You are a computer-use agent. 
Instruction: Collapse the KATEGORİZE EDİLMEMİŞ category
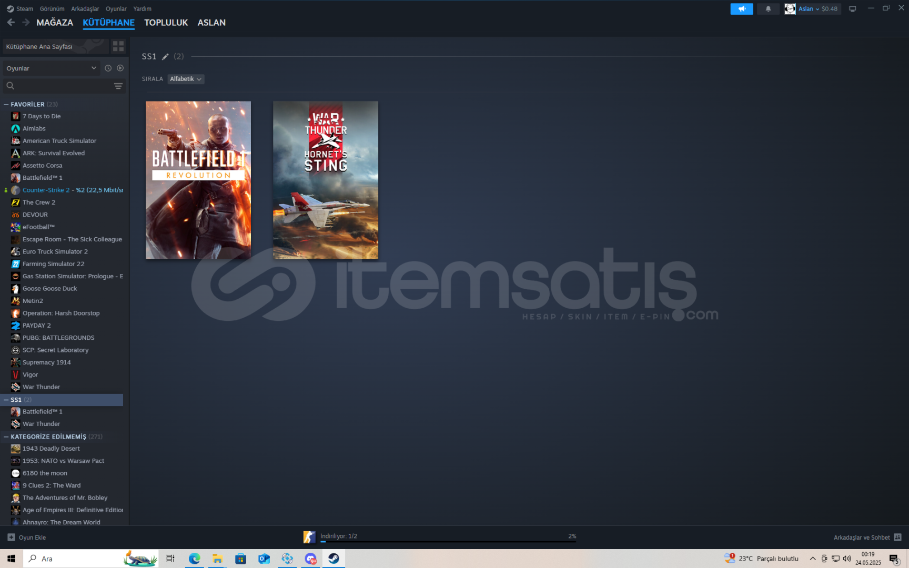click(6, 437)
